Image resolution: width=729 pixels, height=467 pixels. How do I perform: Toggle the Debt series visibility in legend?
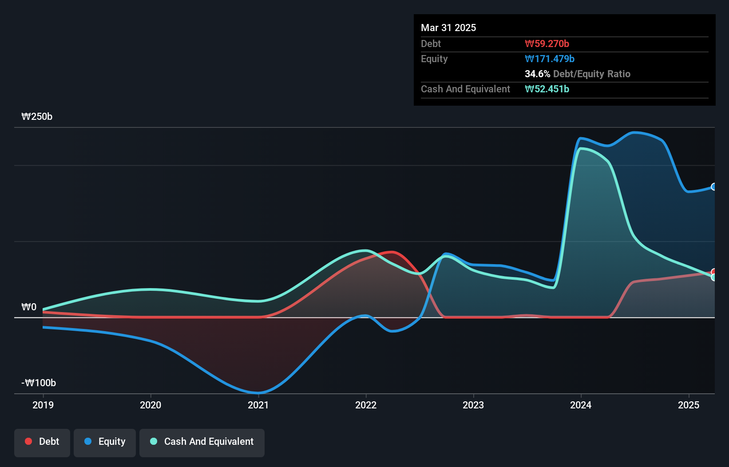click(x=42, y=442)
